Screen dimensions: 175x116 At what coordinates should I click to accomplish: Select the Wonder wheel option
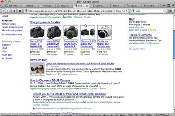click(x=9, y=24)
